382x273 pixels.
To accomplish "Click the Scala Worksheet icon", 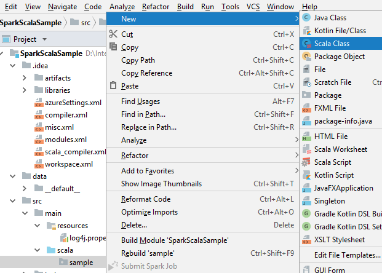I will [x=306, y=149].
